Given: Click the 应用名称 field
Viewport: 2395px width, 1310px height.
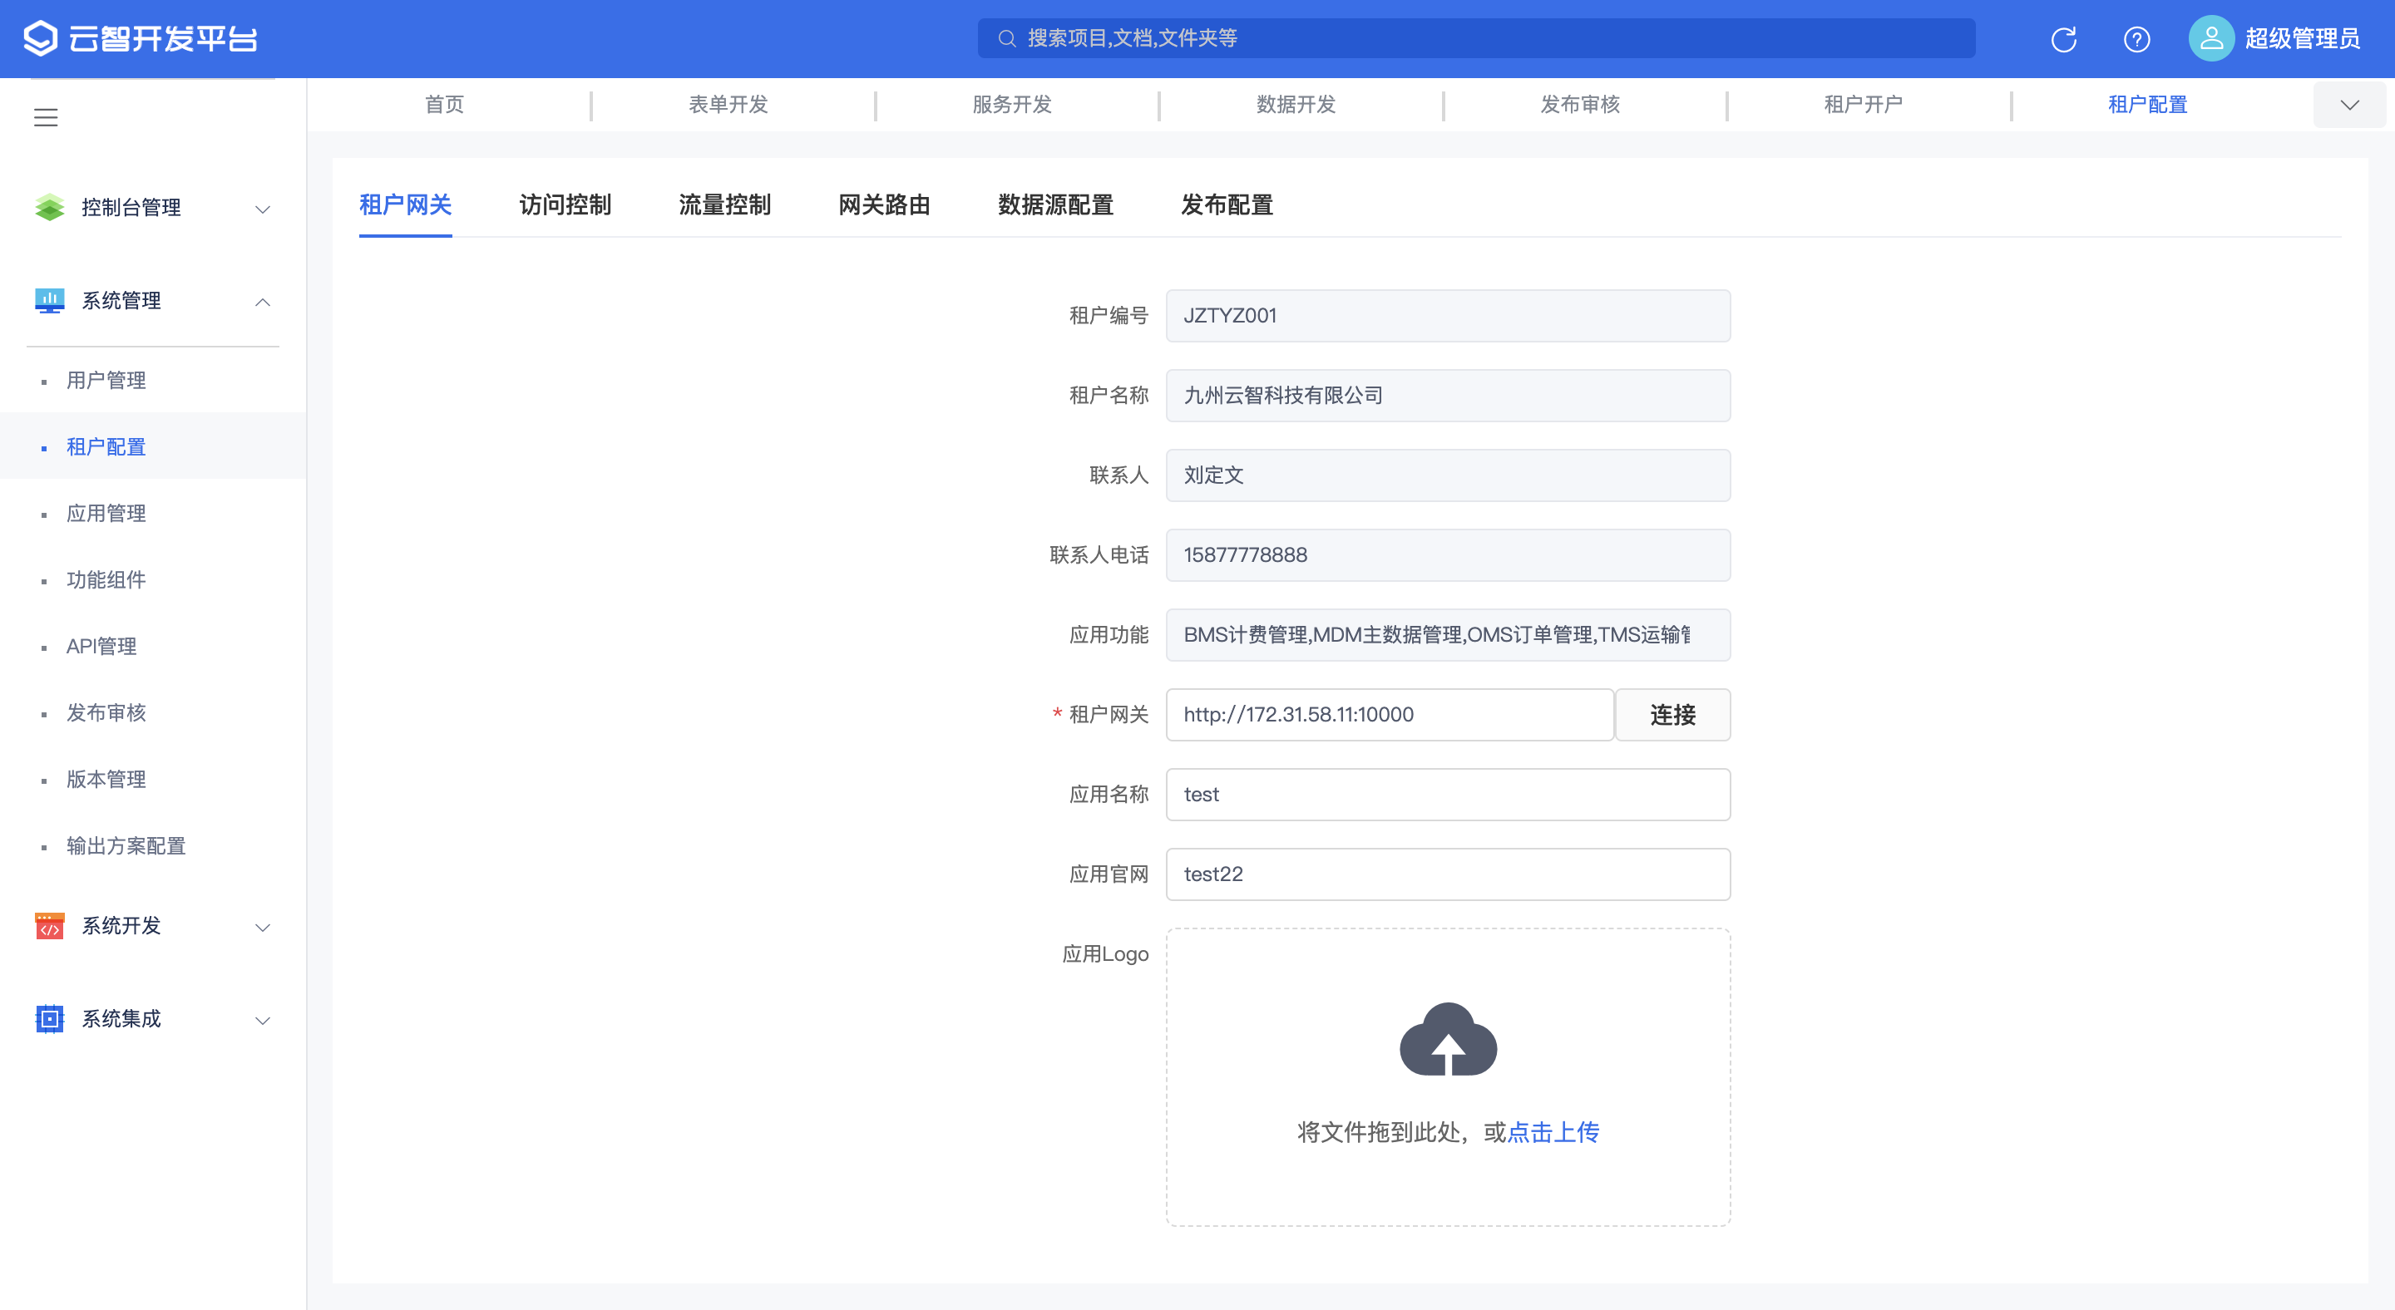Looking at the screenshot, I should click(x=1448, y=795).
